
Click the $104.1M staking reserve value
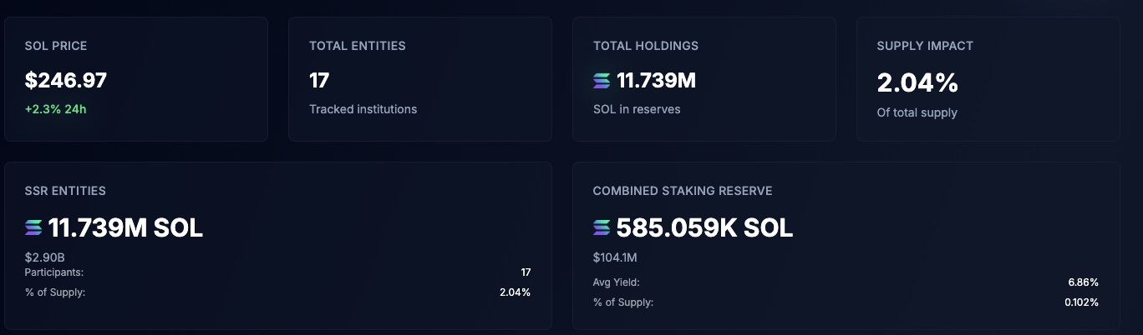coord(615,257)
